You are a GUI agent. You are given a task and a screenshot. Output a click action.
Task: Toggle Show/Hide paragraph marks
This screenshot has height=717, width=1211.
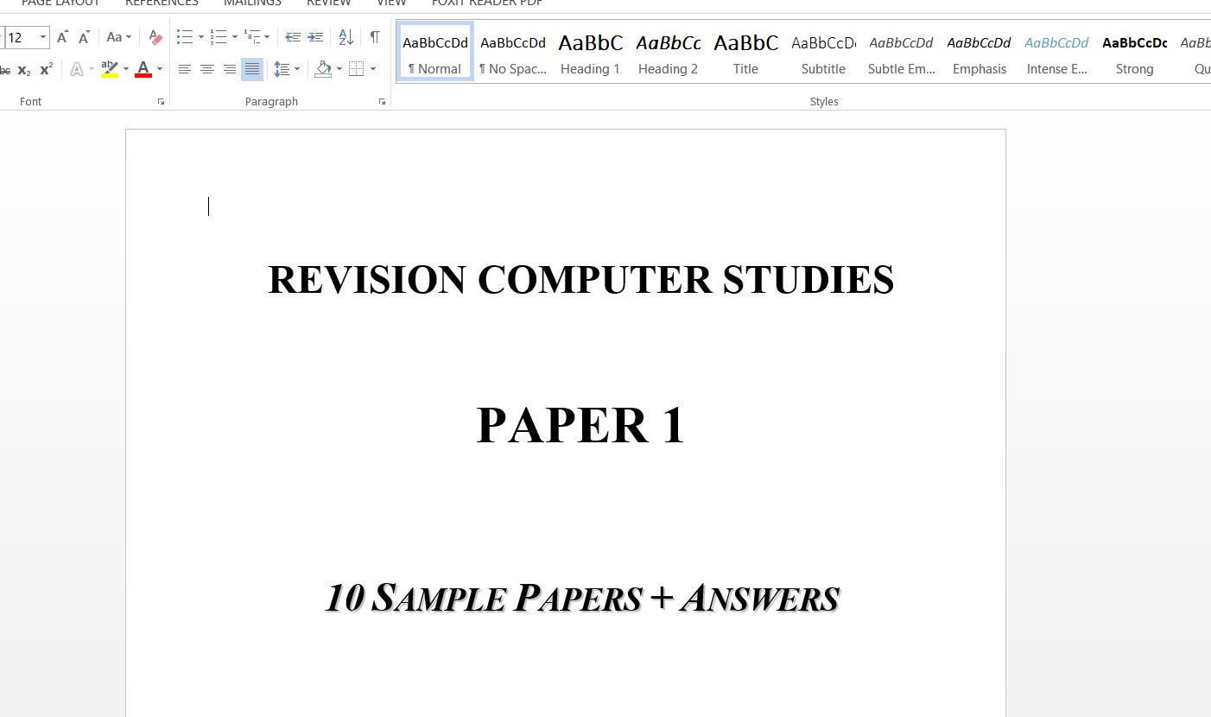[374, 37]
